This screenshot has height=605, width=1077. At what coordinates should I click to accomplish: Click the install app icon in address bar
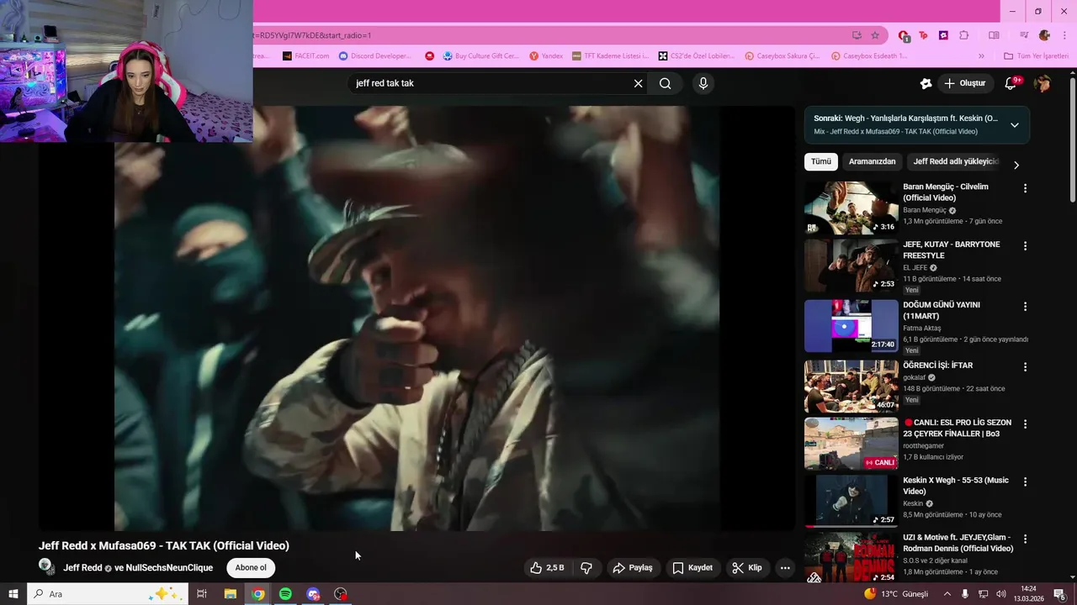(857, 35)
